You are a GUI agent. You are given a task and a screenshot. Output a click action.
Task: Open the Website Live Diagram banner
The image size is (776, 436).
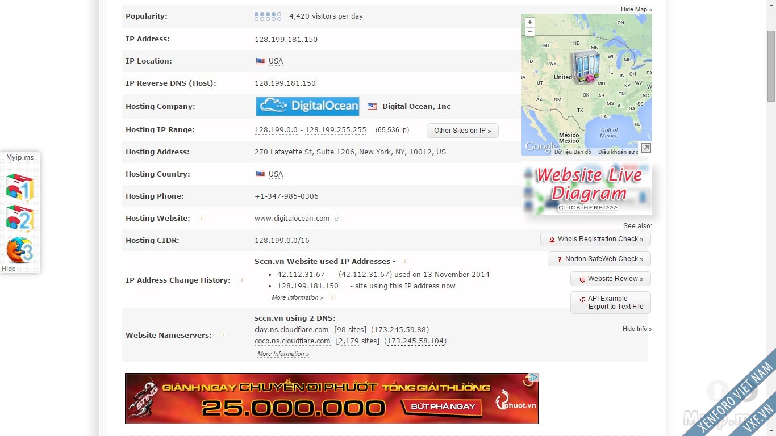pos(587,188)
